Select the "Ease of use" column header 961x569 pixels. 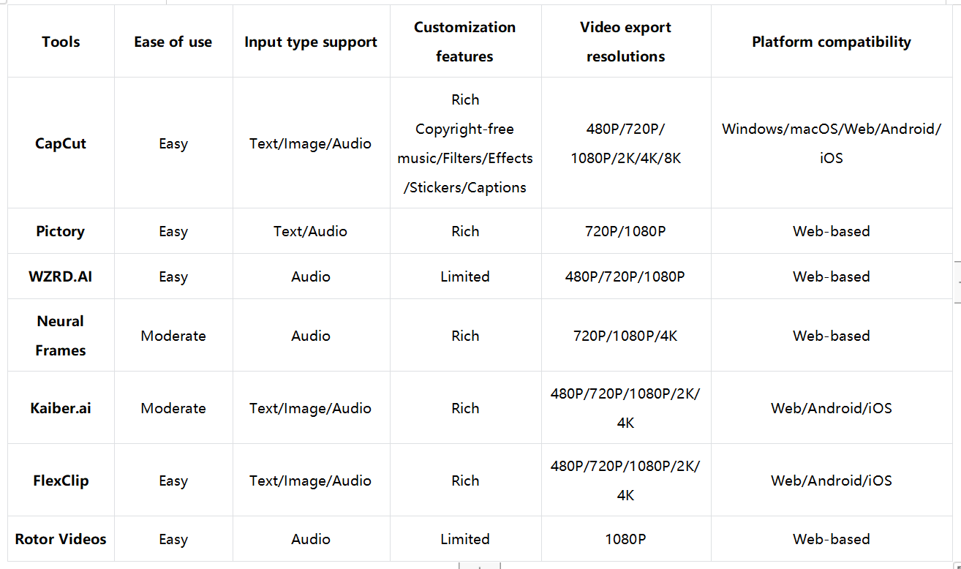click(x=173, y=42)
